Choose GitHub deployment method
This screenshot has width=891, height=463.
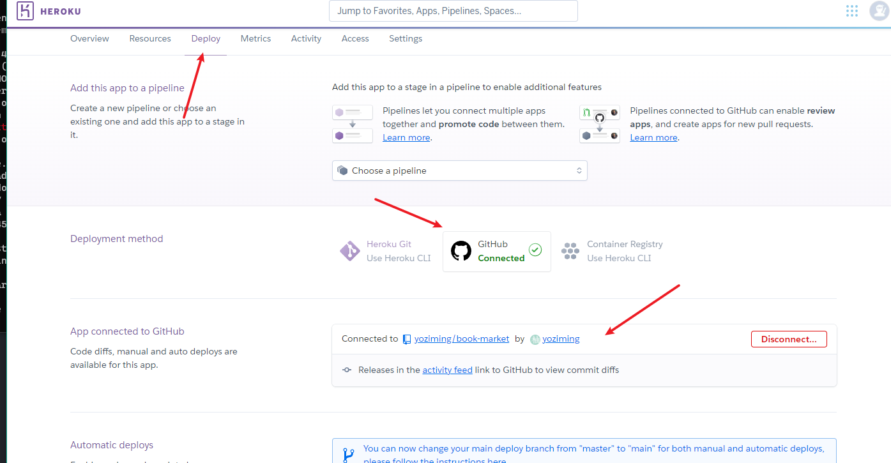coord(497,252)
